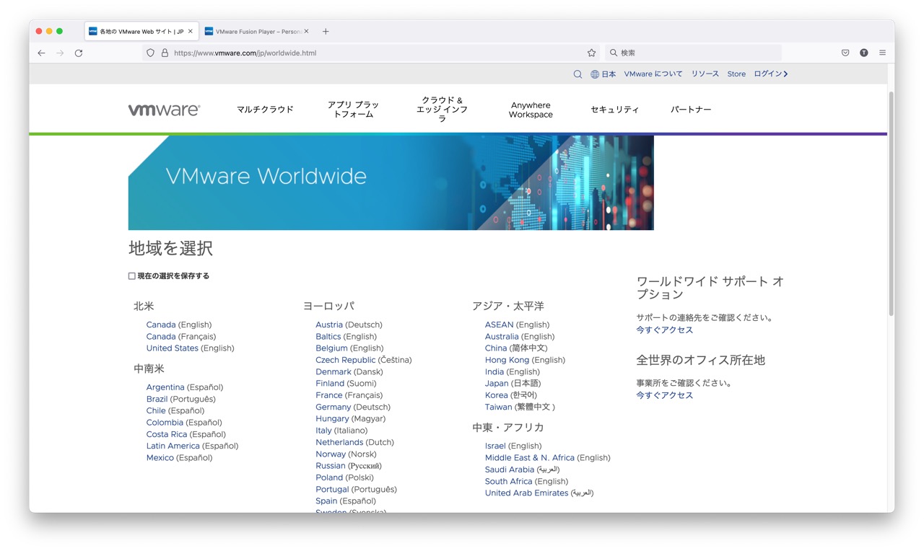Select Middle East & N. Africa link
Viewport: 924px width, 551px height.
coord(530,457)
